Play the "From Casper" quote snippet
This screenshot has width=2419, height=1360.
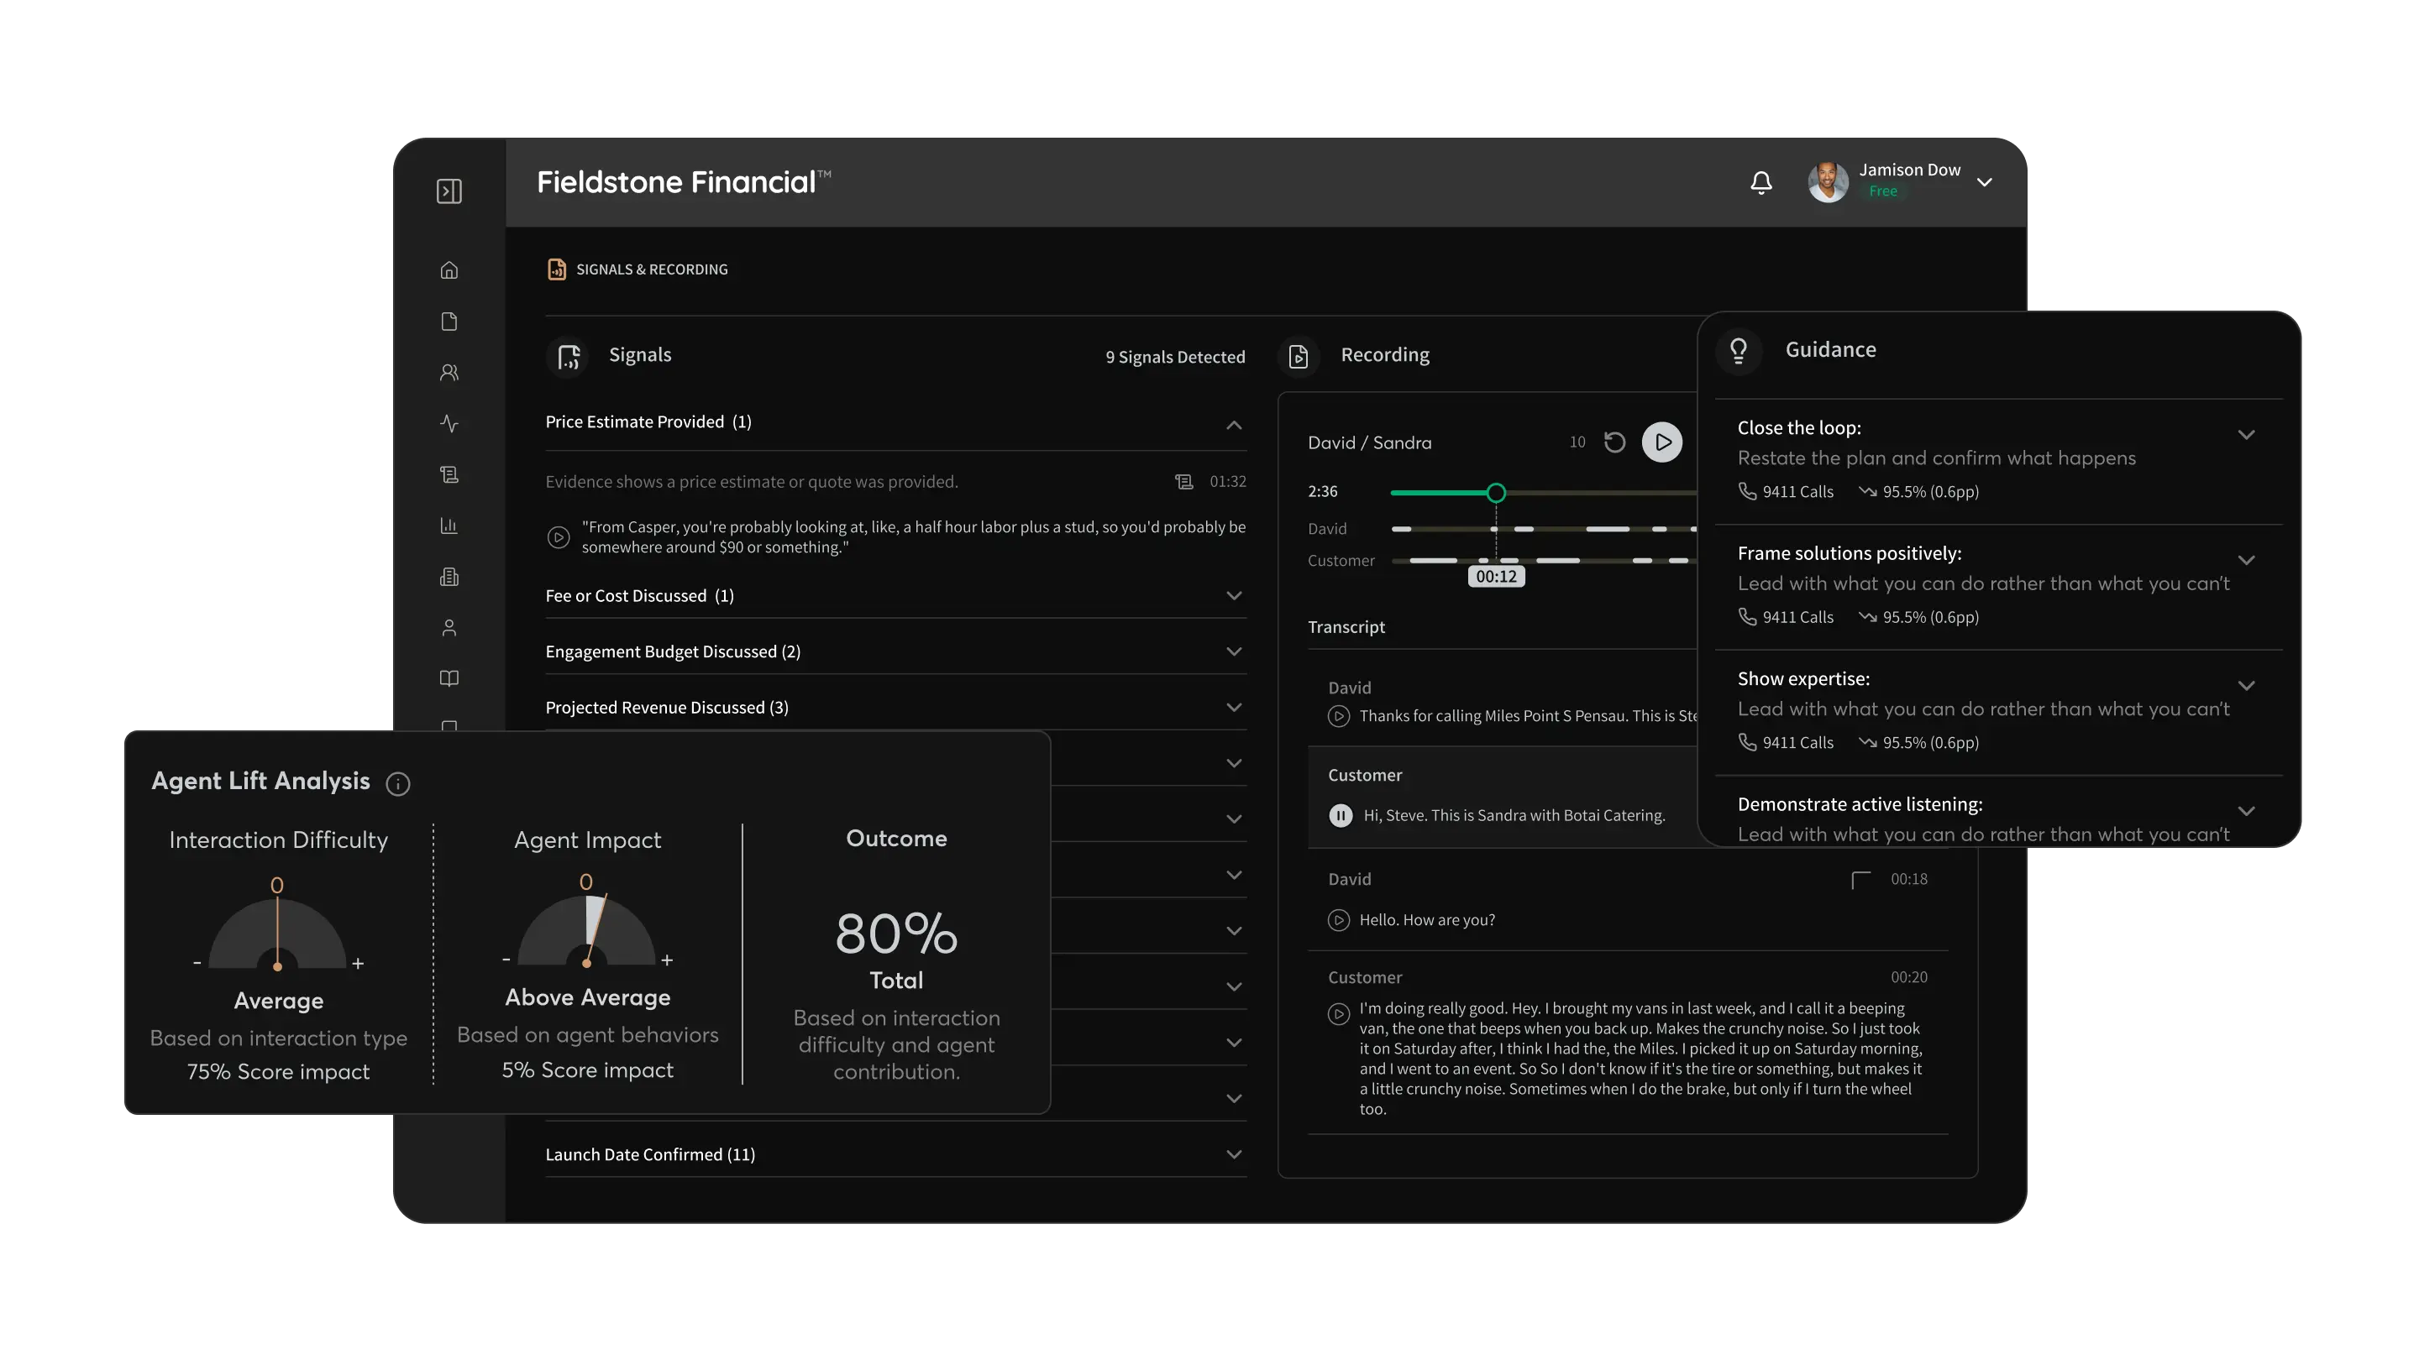(559, 538)
